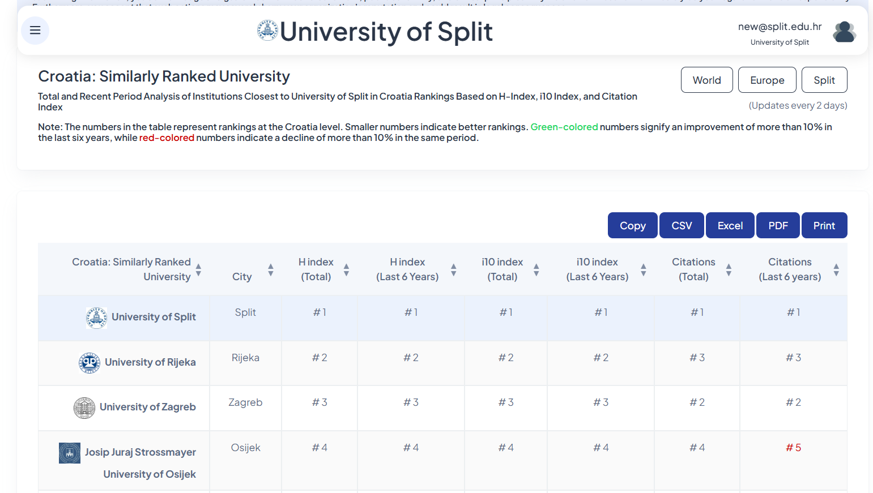The image size is (873, 493).
Task: Open University of Split link in table
Action: click(x=154, y=317)
